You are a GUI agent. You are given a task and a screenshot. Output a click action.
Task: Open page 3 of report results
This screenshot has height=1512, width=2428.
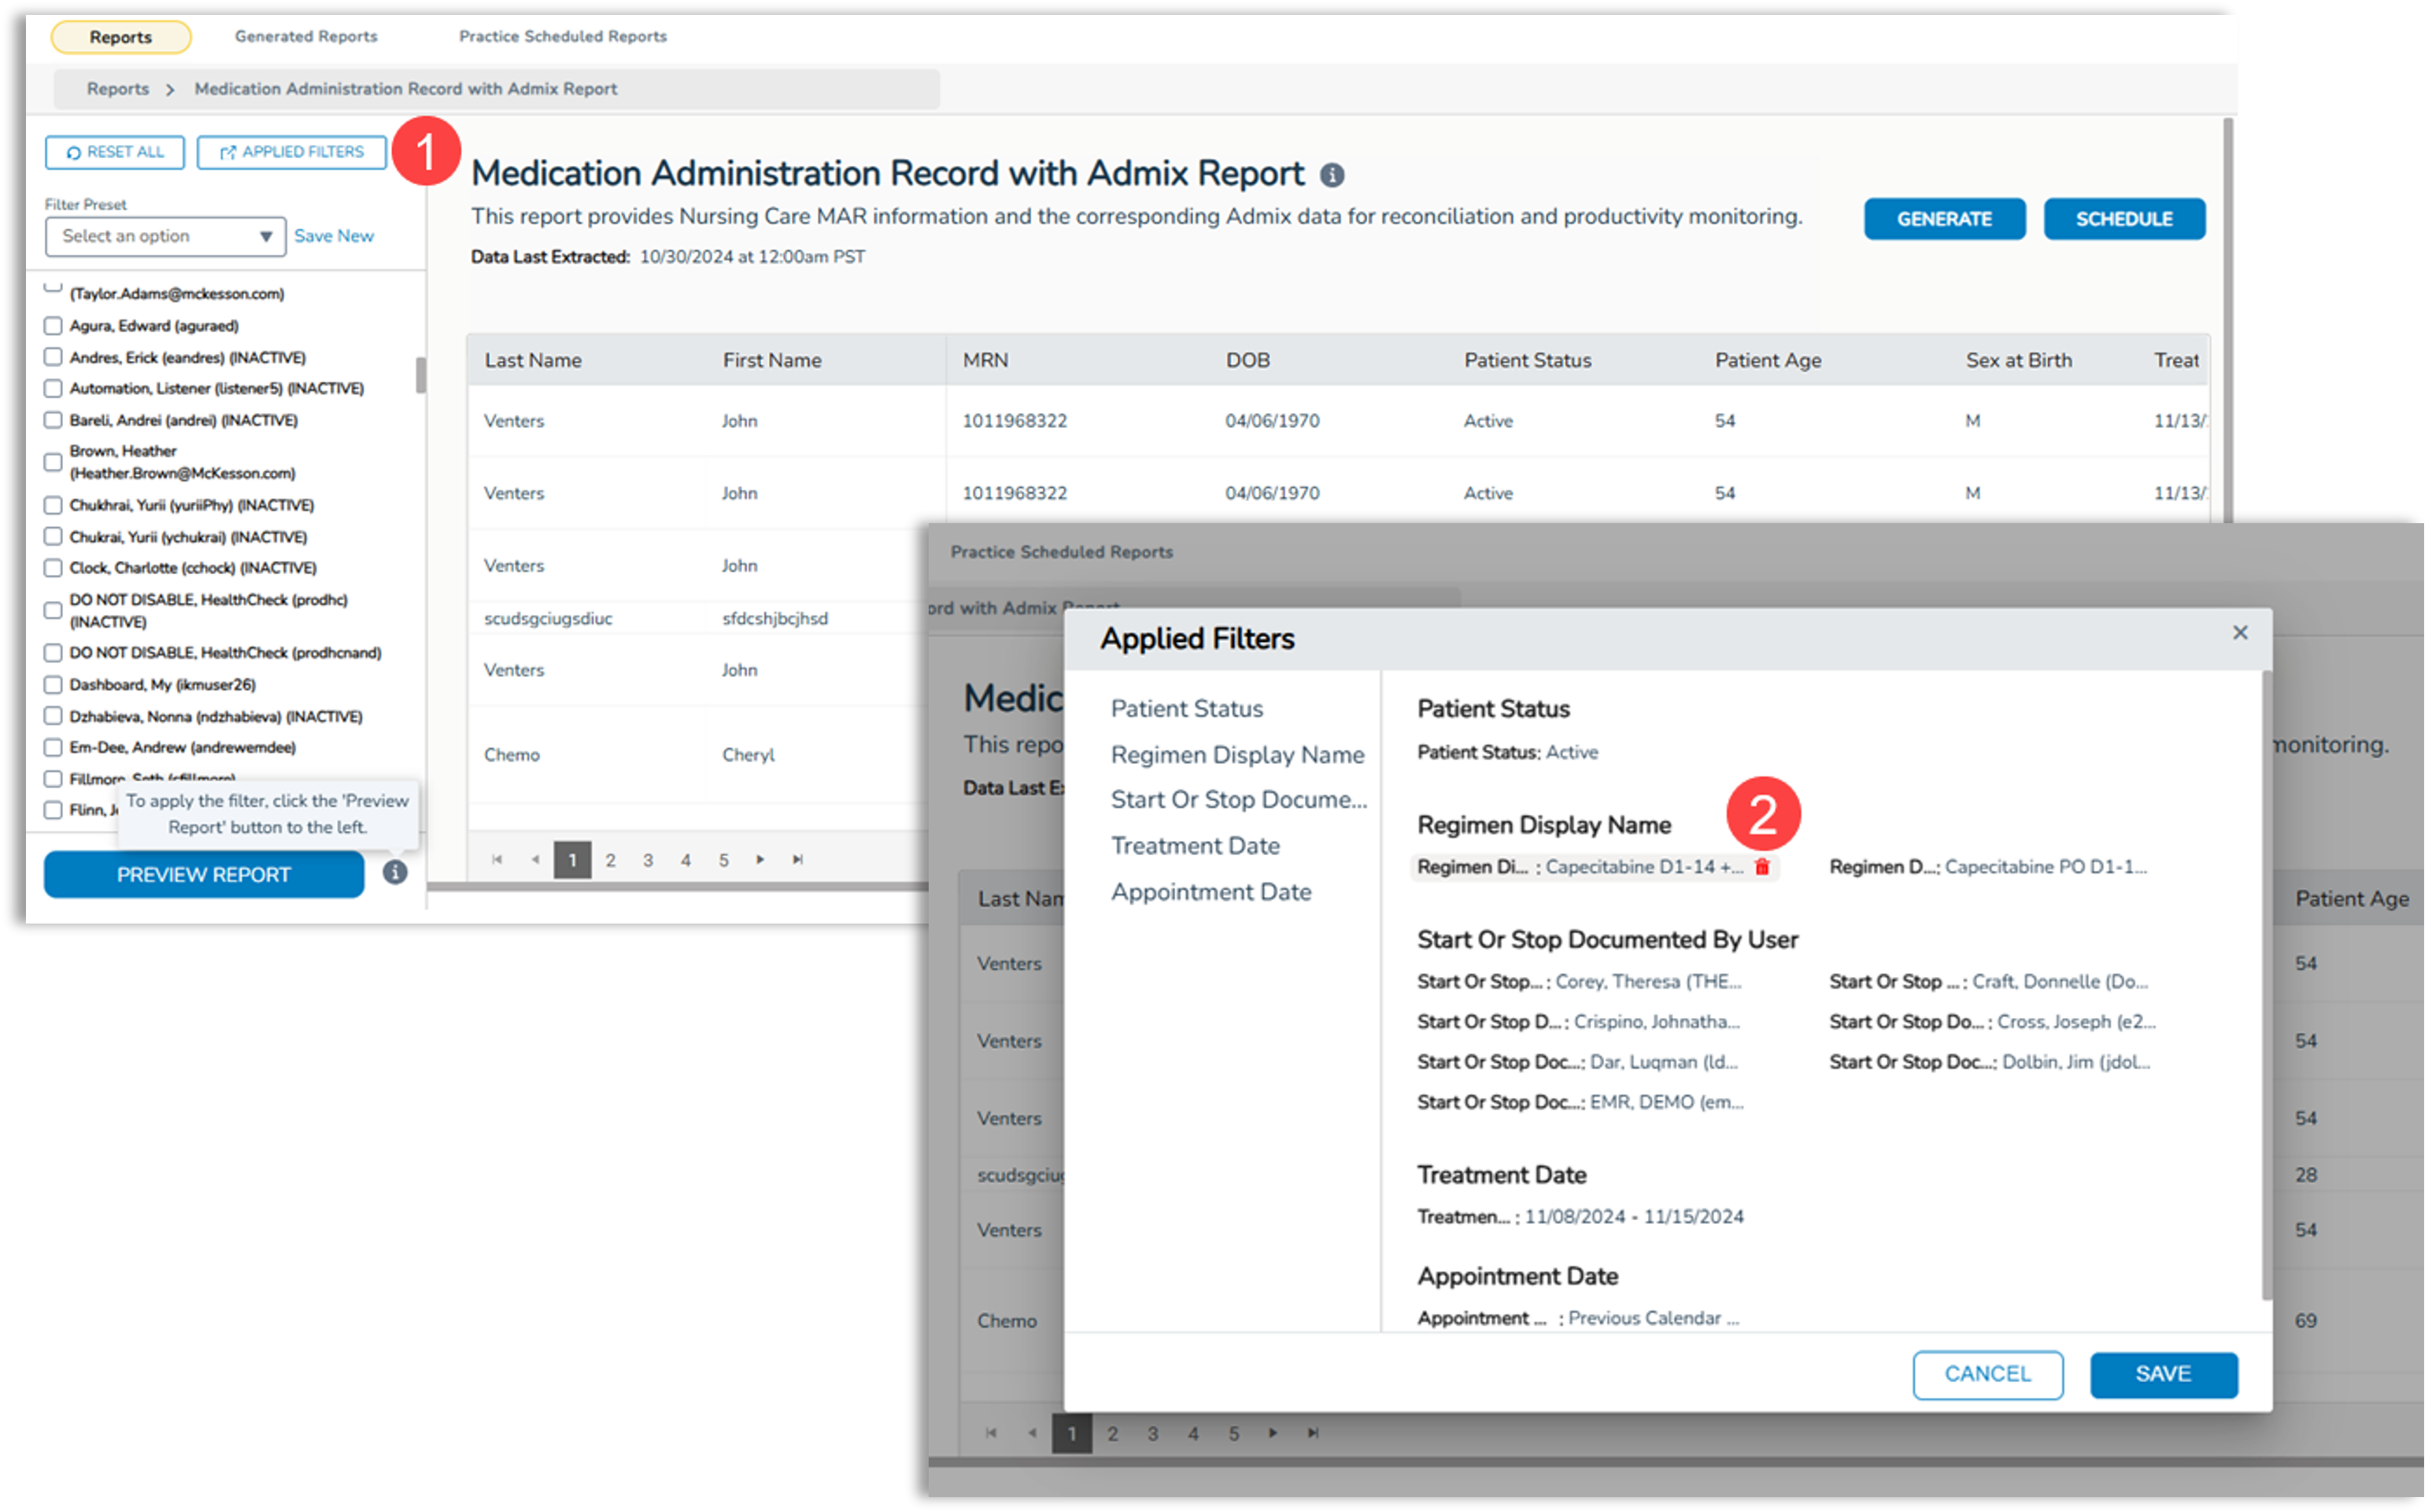(649, 859)
